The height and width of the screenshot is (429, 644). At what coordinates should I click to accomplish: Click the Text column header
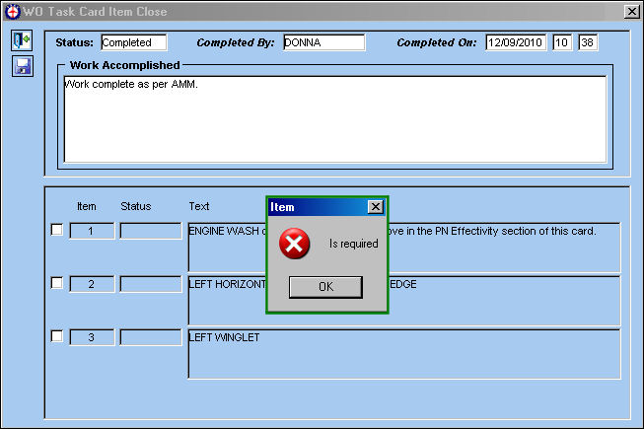tap(199, 206)
